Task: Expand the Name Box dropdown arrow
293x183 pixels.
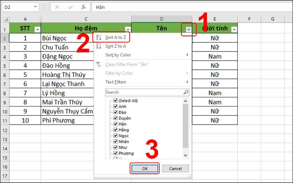Action: [35, 7]
